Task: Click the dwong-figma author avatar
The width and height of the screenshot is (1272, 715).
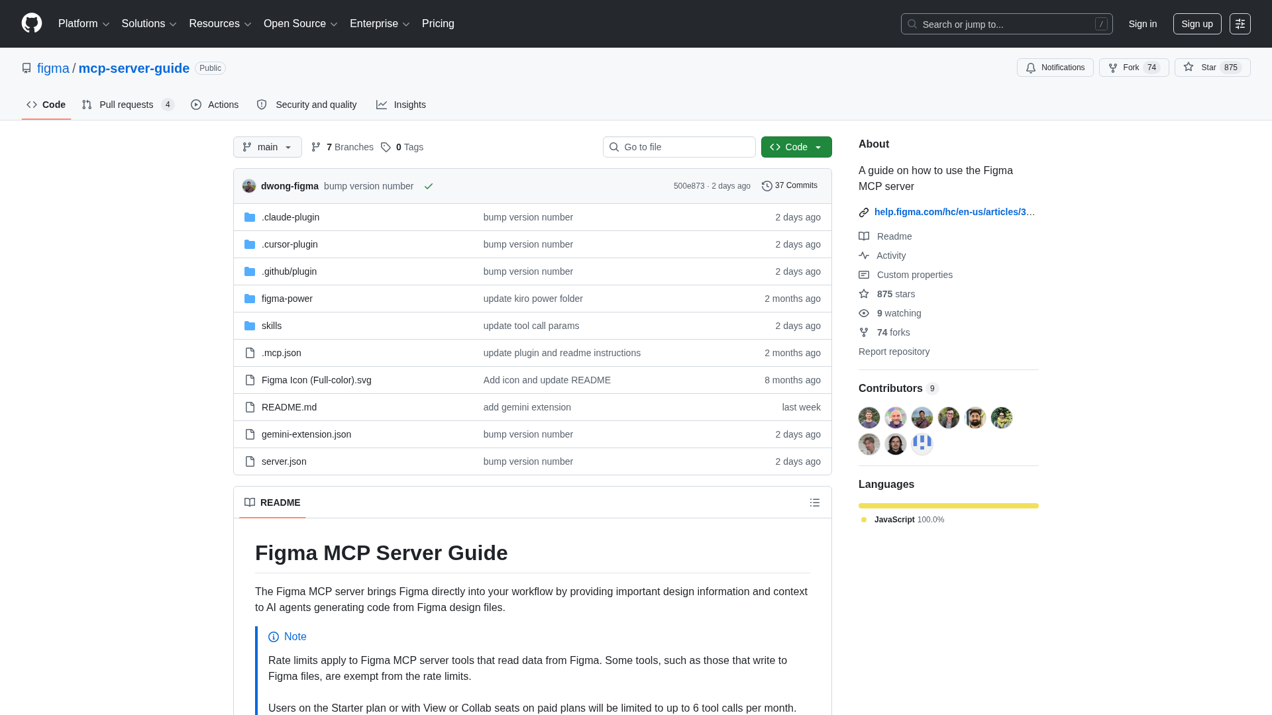Action: pyautogui.click(x=249, y=186)
